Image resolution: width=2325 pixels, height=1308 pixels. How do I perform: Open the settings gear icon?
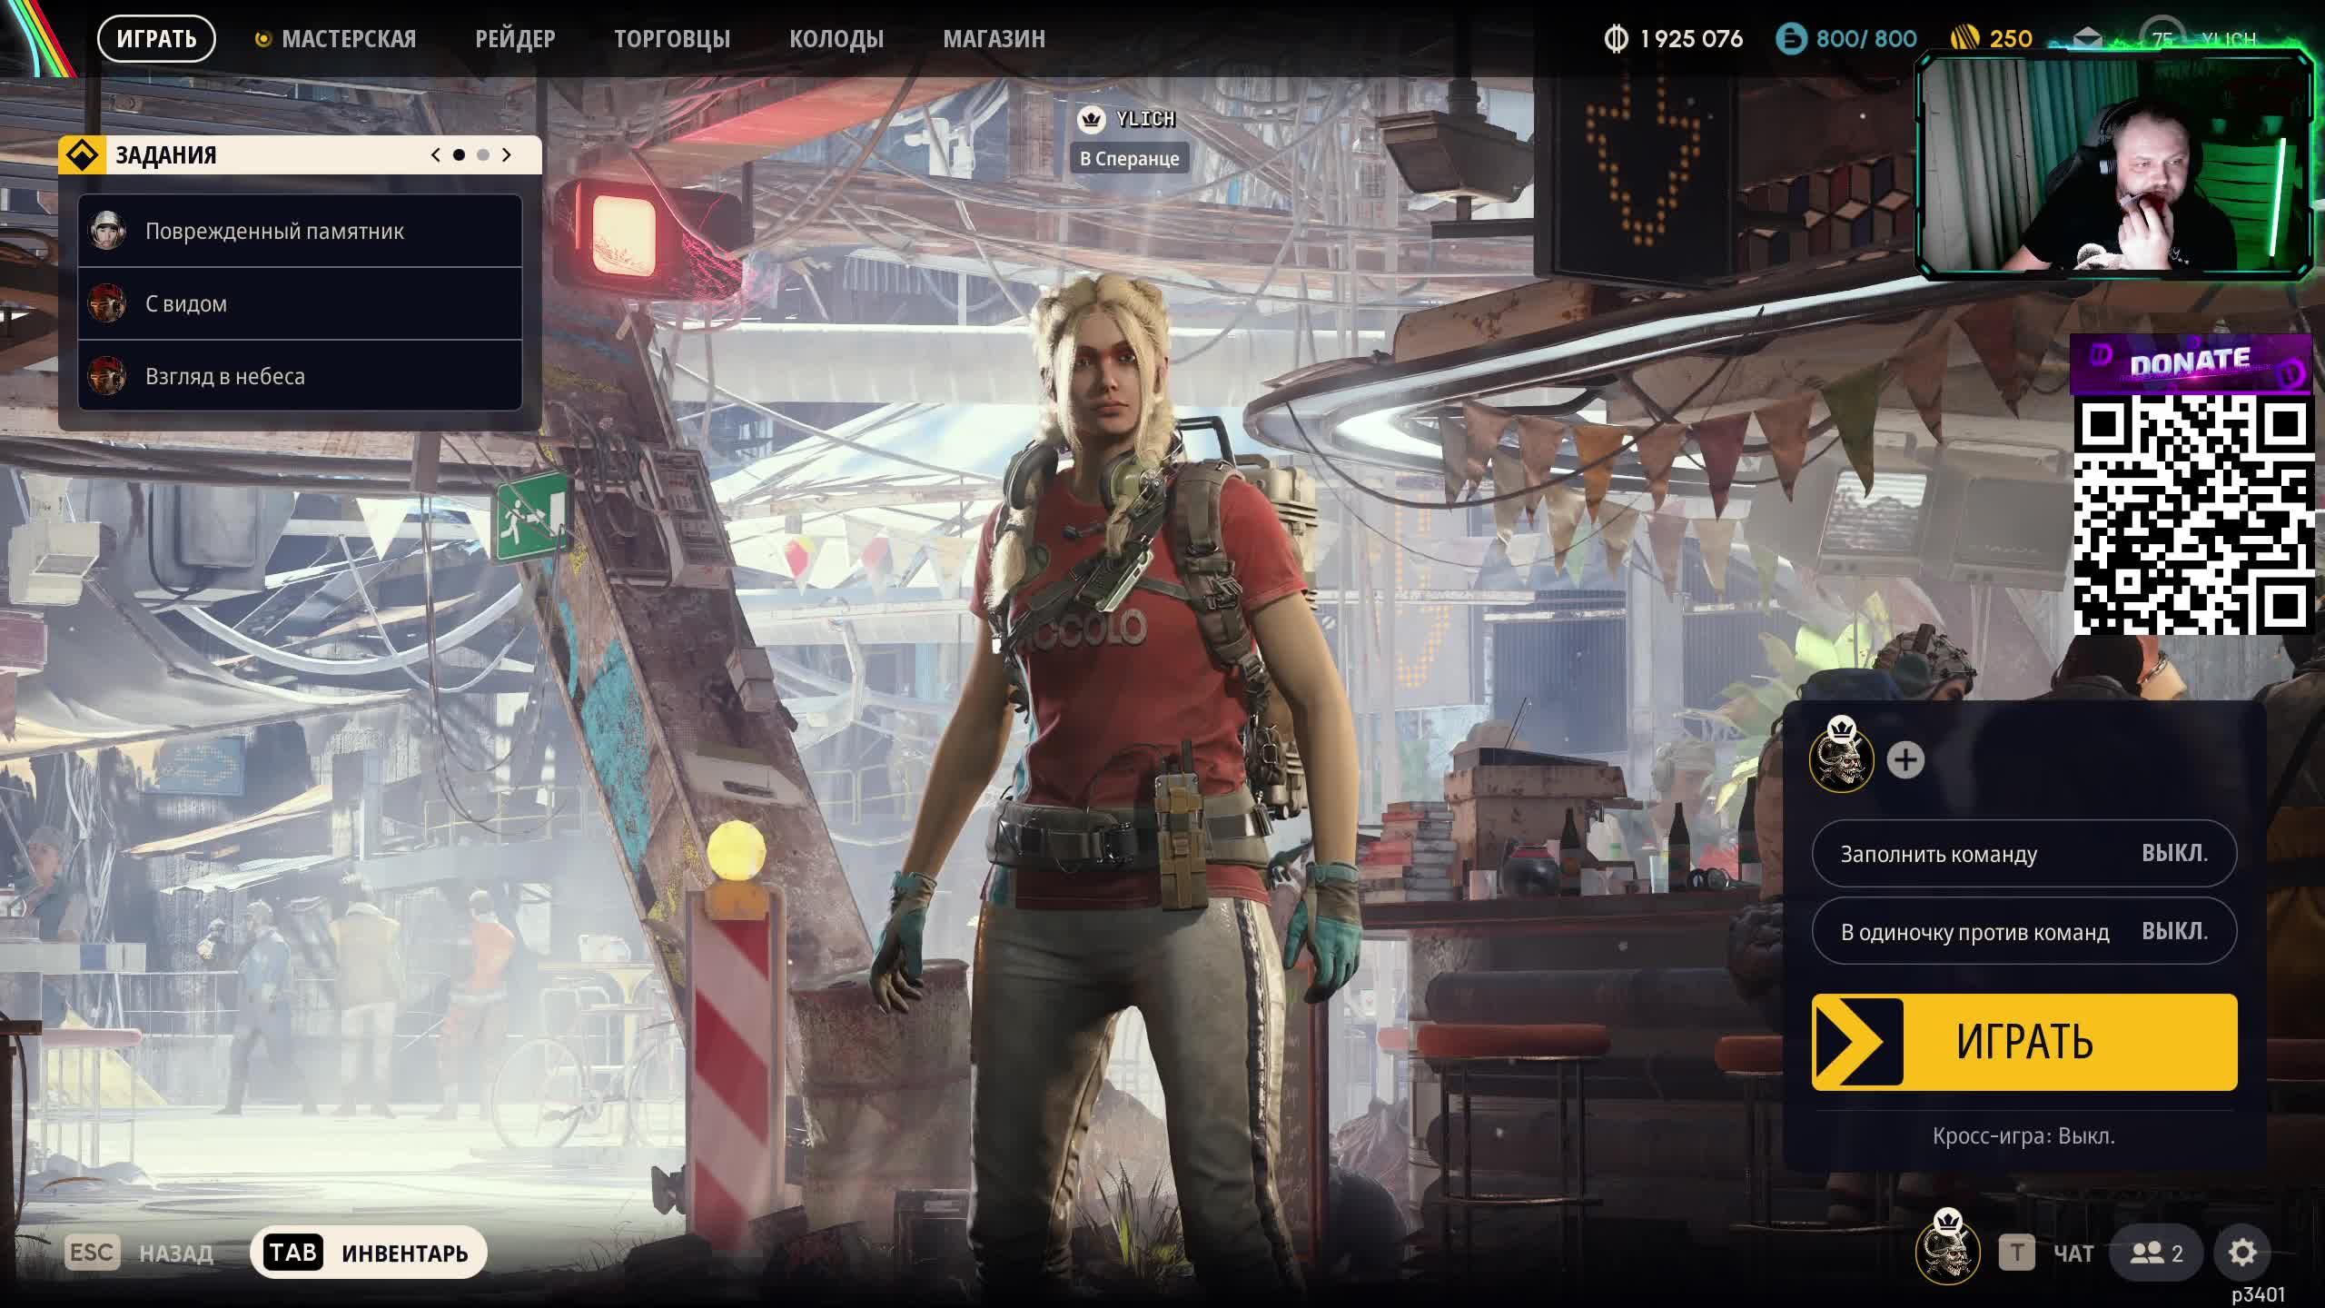pos(2241,1253)
